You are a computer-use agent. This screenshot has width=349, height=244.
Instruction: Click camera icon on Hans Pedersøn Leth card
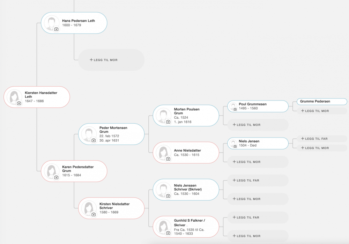(56, 29)
